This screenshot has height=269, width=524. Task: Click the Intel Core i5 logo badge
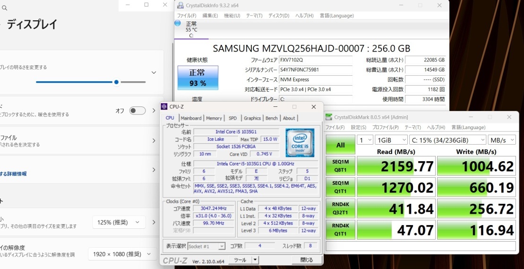click(299, 142)
